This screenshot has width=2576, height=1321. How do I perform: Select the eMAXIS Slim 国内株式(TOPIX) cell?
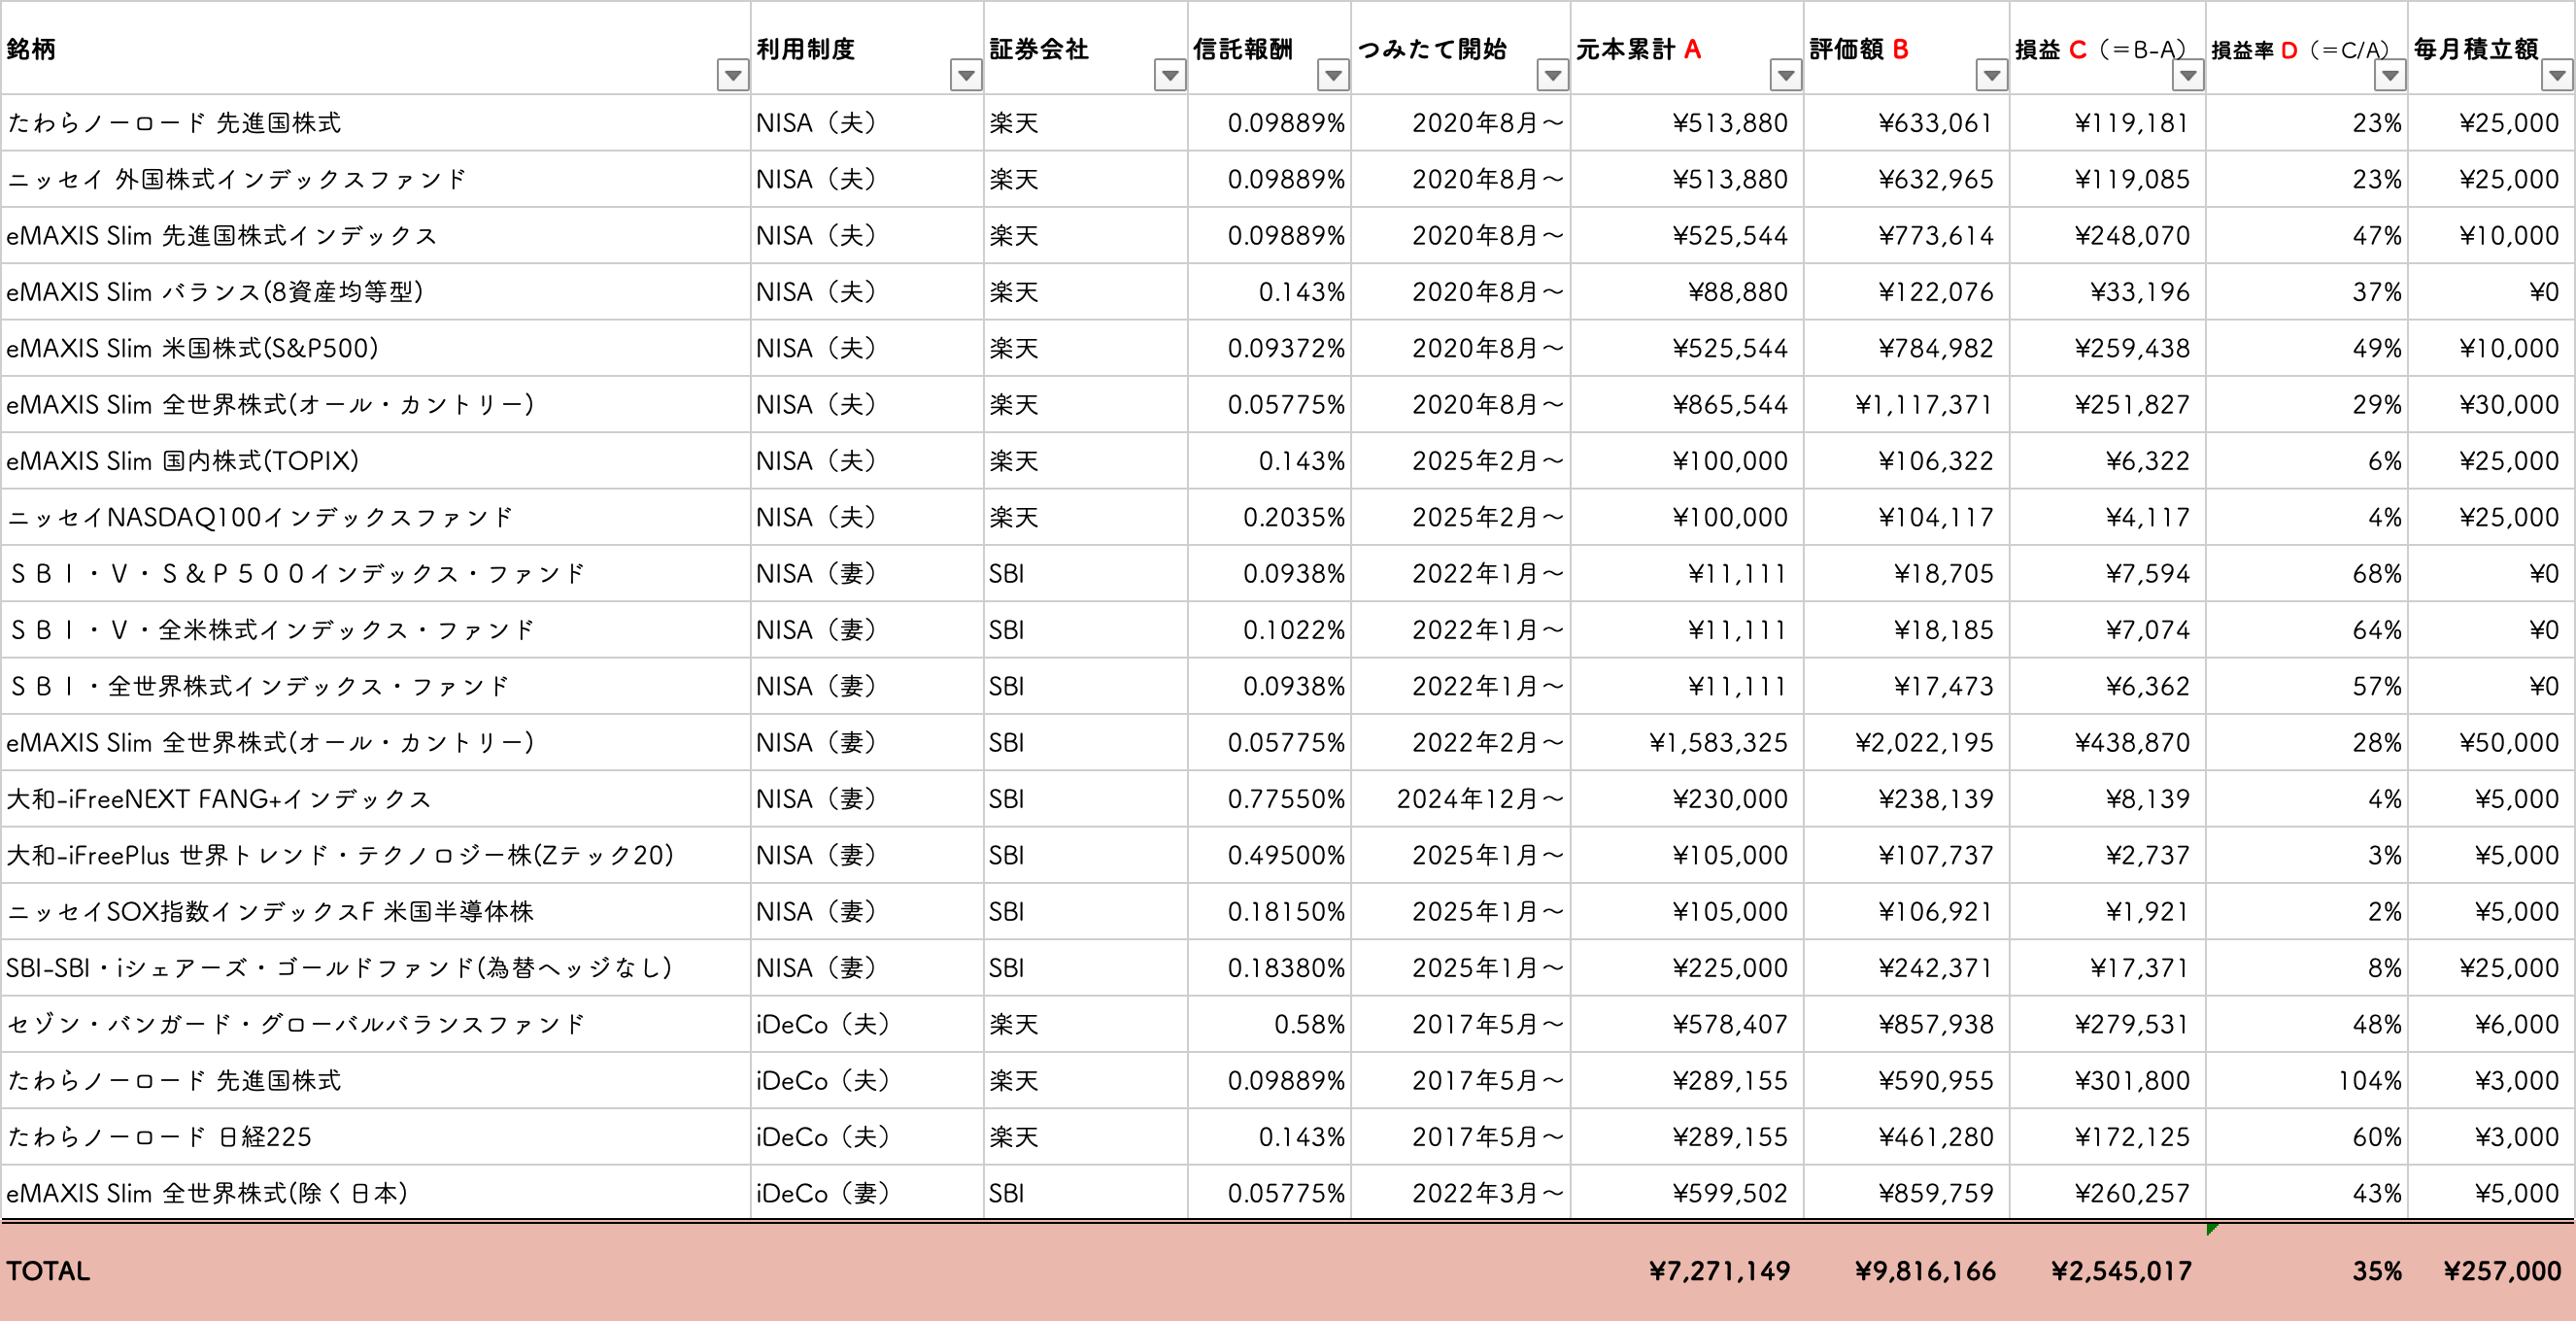375,461
